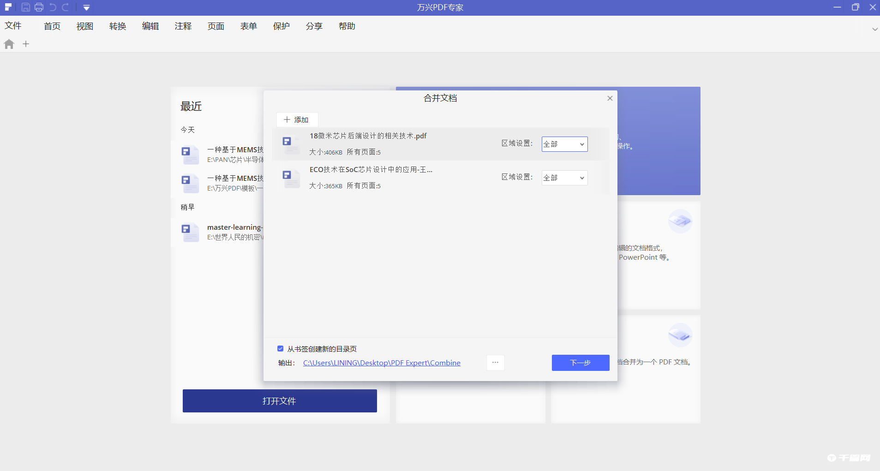Click the ... browse button for output
The height and width of the screenshot is (471, 880).
(x=495, y=363)
